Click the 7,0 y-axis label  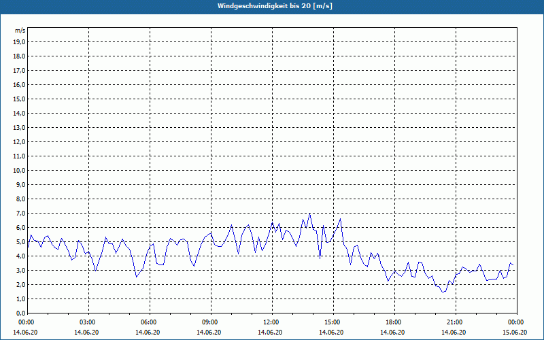point(20,214)
